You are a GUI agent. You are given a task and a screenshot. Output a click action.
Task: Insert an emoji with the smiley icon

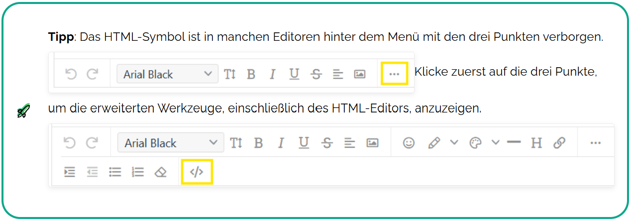point(409,143)
